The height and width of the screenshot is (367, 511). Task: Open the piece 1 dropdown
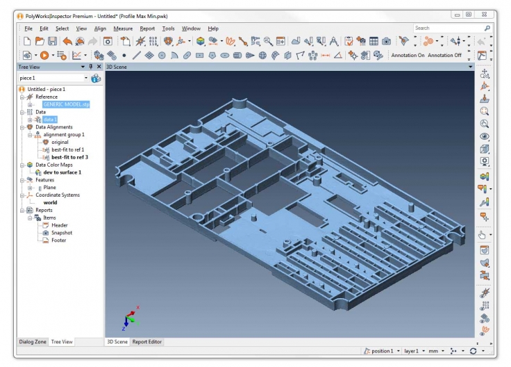tap(86, 79)
